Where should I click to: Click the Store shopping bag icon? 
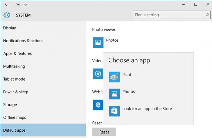114,111
